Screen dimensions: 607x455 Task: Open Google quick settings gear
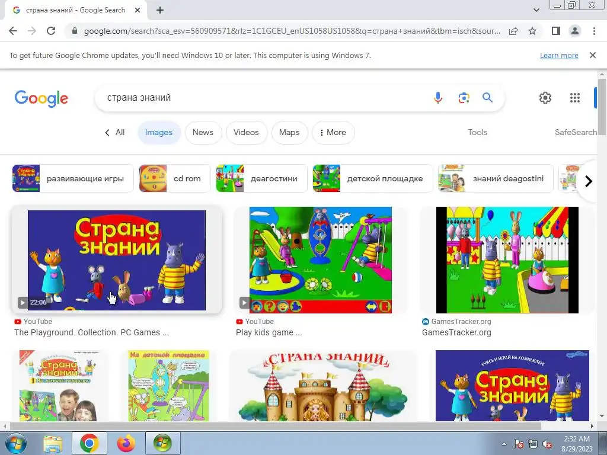click(545, 98)
